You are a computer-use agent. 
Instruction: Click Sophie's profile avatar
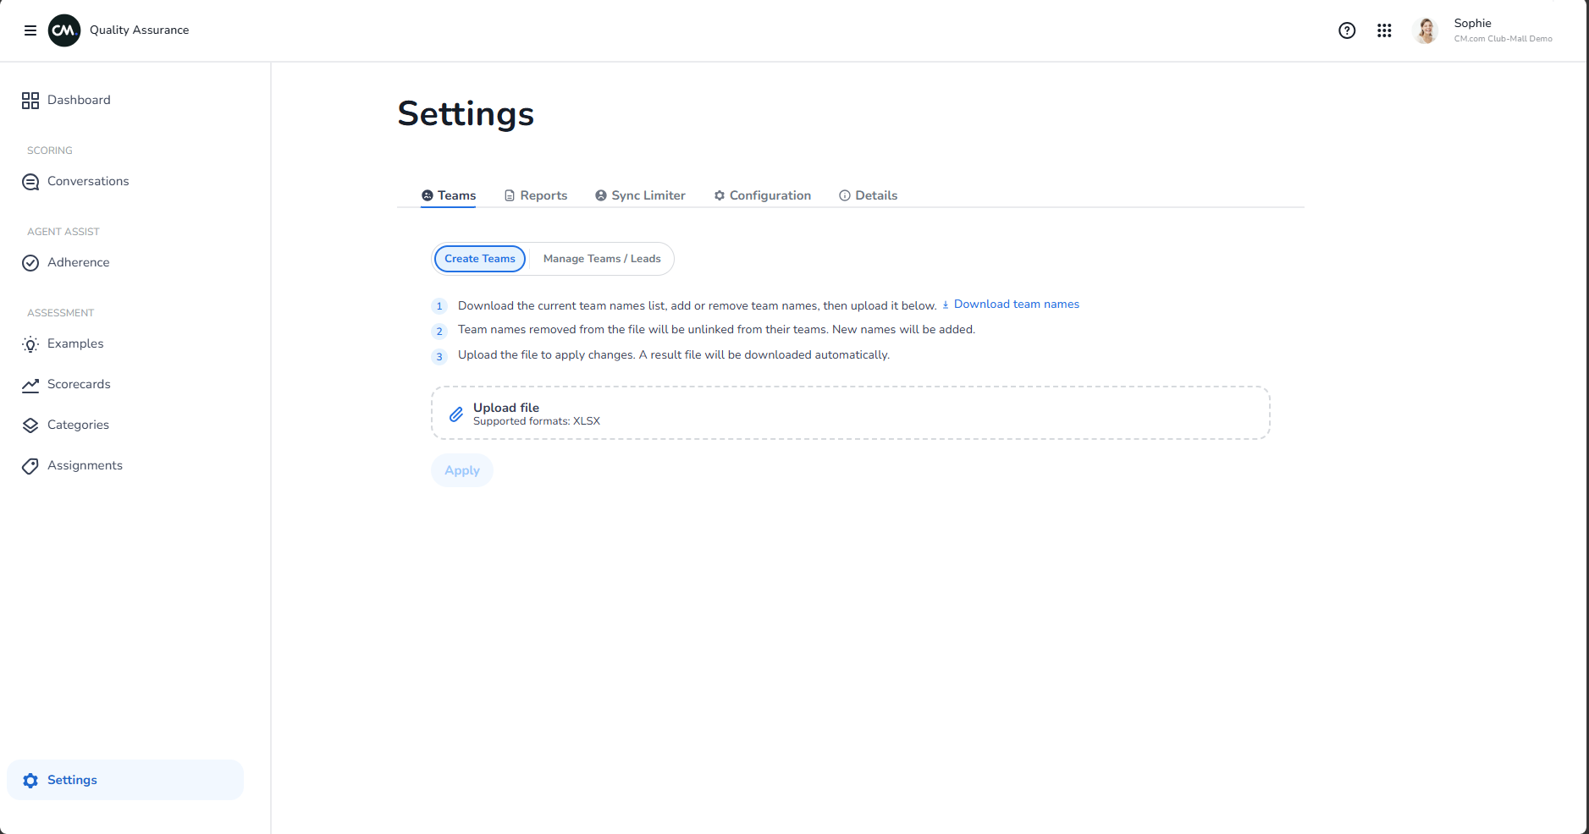click(x=1426, y=30)
